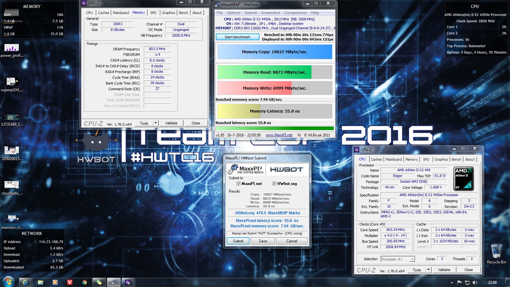
Task: Switch to the stacked windows taskbar item
Action: 99,282
